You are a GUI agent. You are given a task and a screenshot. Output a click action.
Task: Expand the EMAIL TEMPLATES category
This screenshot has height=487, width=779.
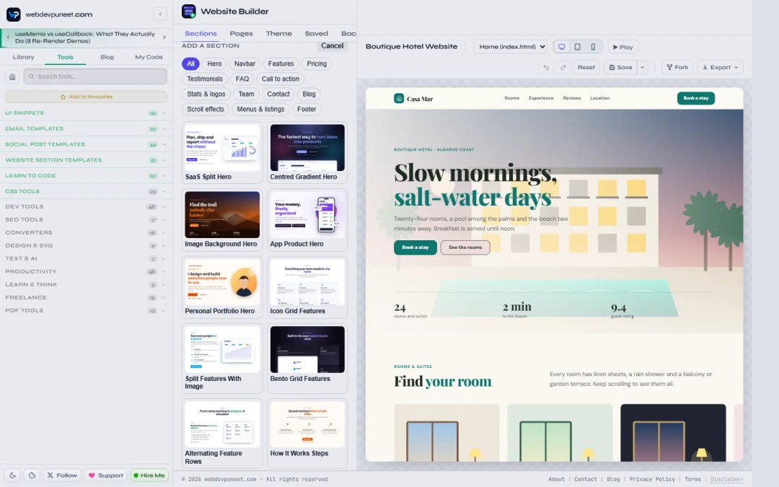(x=86, y=128)
